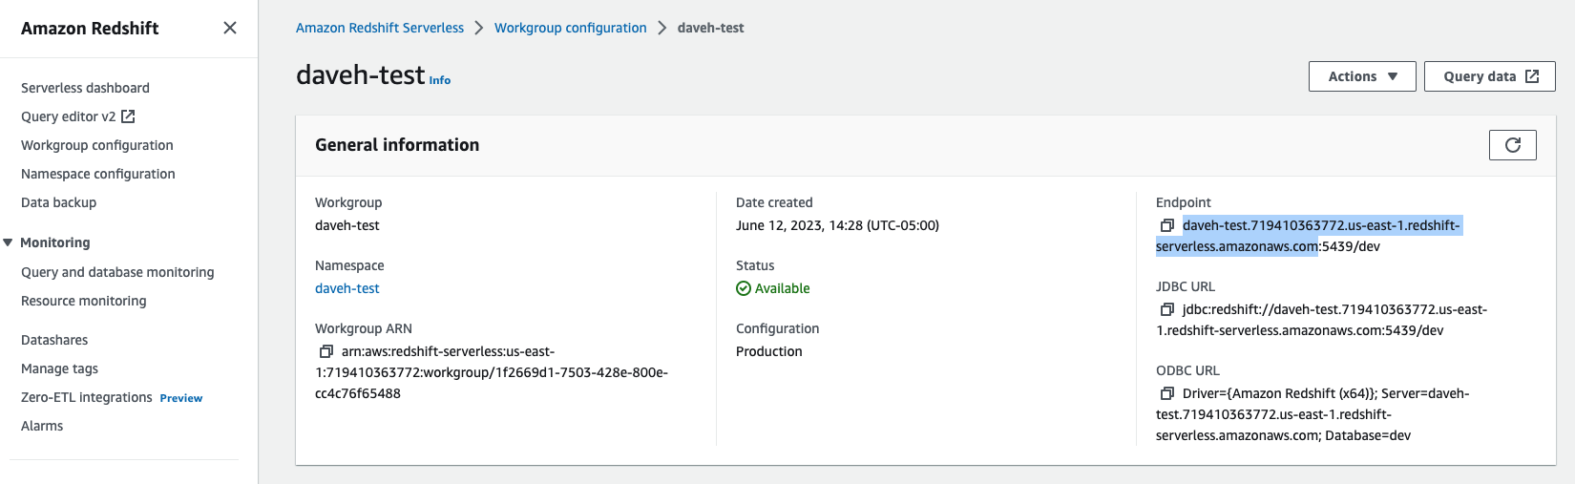Click Amazon Redshift Serverless breadcrumb

(380, 28)
